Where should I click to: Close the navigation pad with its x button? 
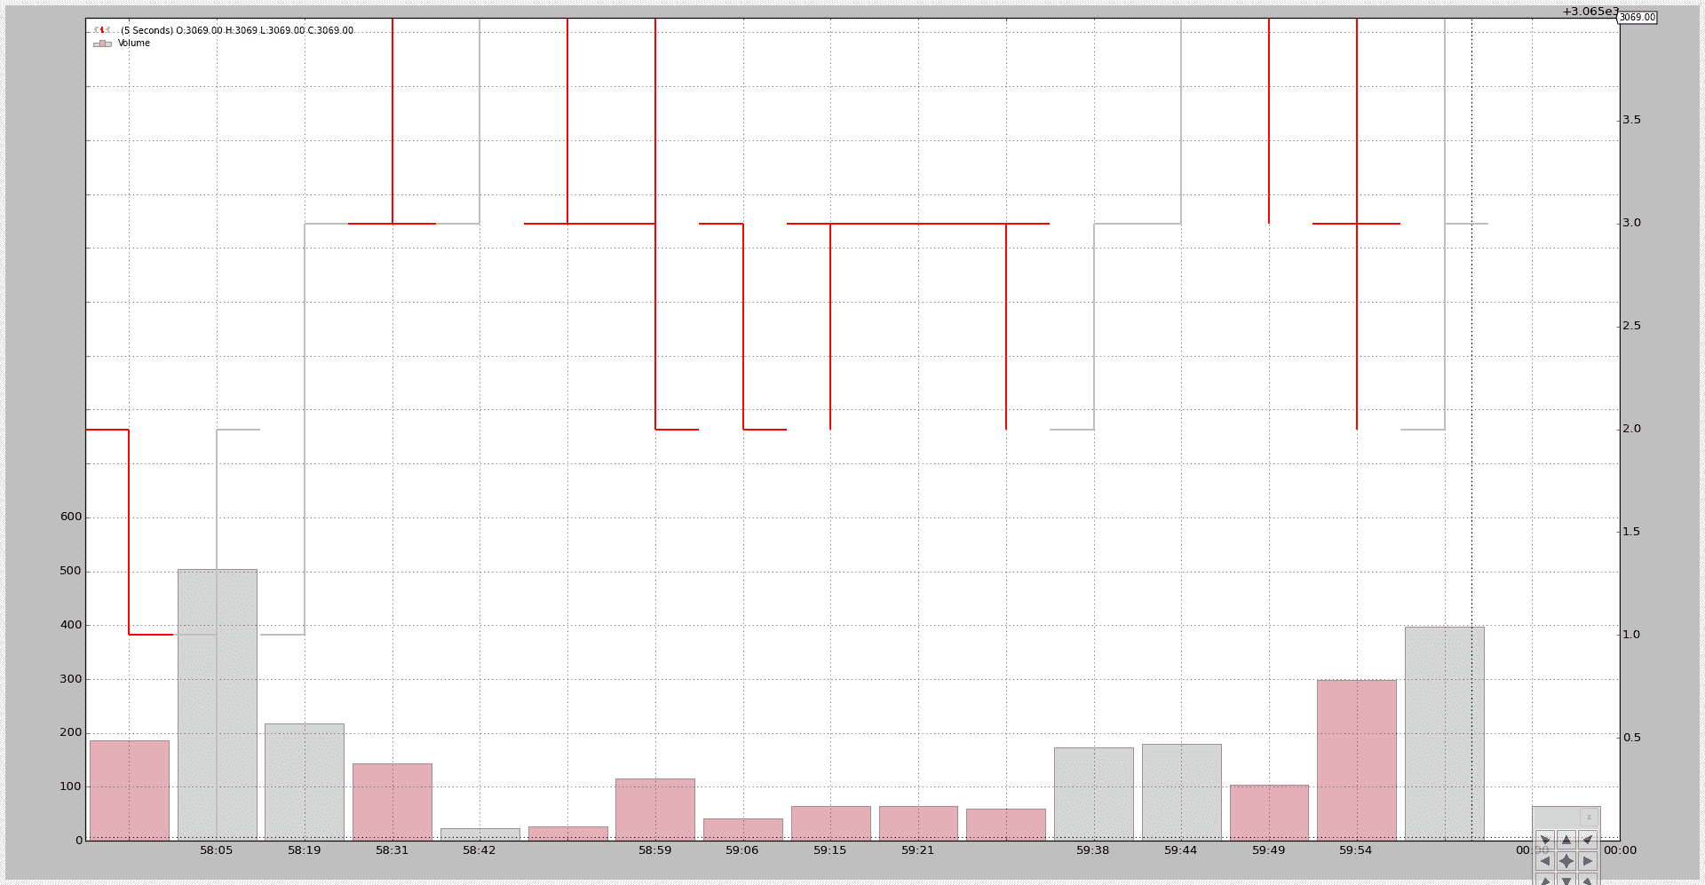1589,818
